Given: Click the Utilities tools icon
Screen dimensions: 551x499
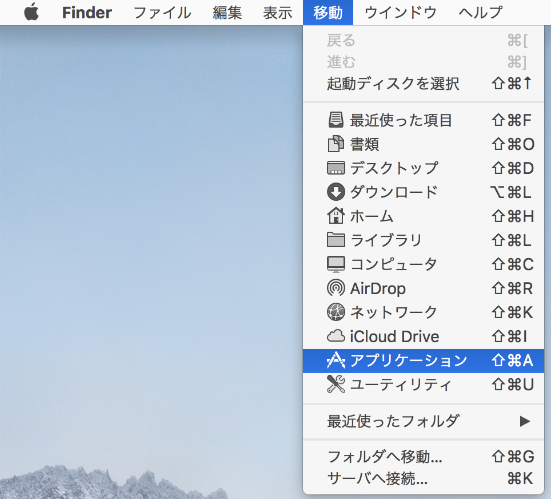Looking at the screenshot, I should tap(336, 385).
